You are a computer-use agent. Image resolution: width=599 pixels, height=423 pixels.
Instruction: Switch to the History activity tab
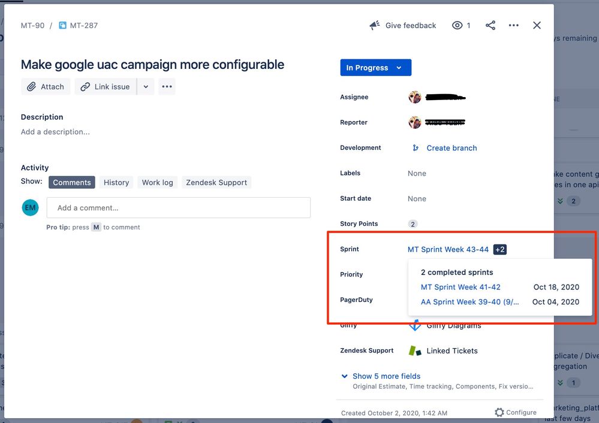[x=116, y=183]
